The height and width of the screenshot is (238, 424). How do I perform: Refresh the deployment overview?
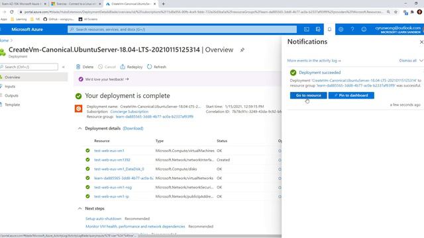pos(157,67)
